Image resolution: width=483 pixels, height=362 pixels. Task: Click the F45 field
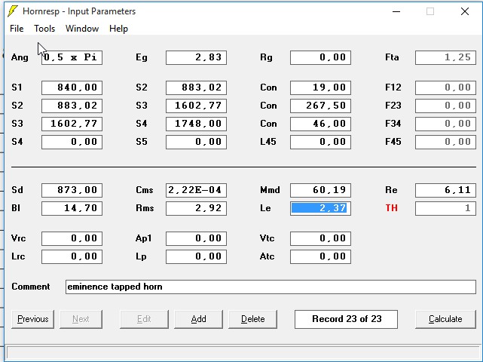(x=445, y=142)
